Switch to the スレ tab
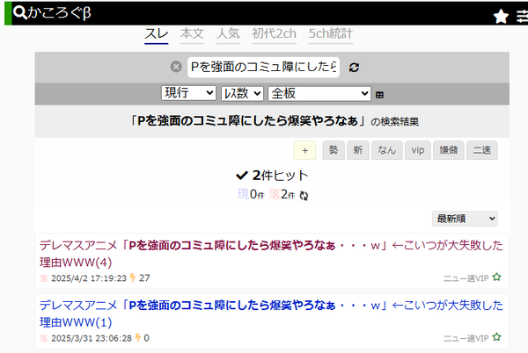This screenshot has width=528, height=353. (157, 34)
